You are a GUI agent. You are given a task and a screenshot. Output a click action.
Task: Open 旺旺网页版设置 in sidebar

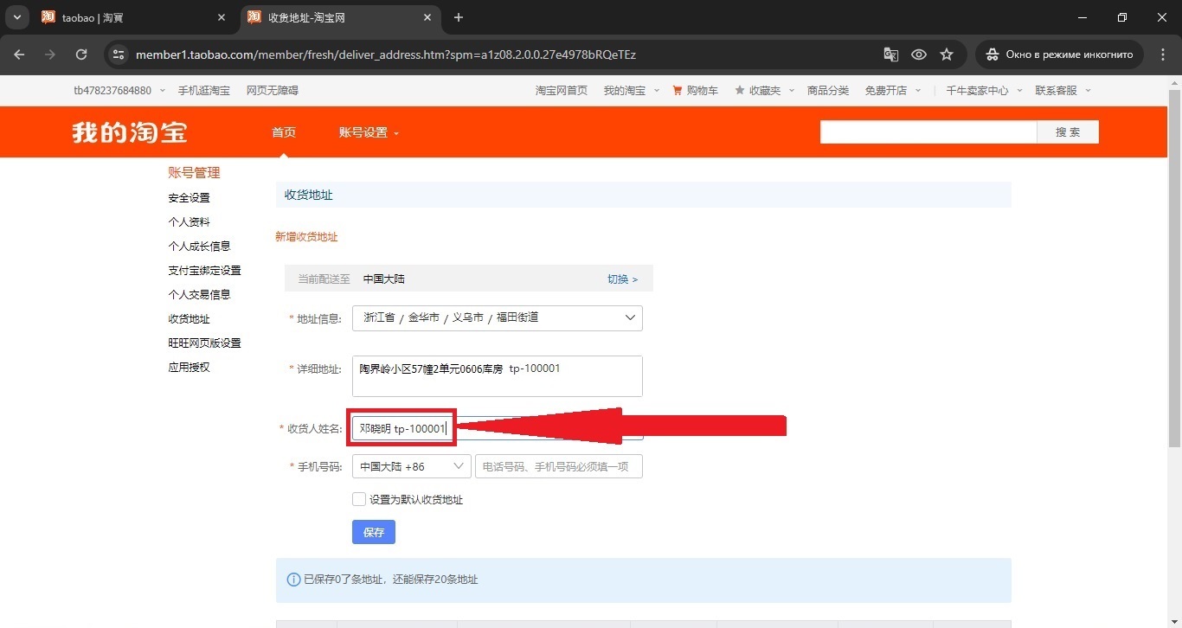pos(204,343)
